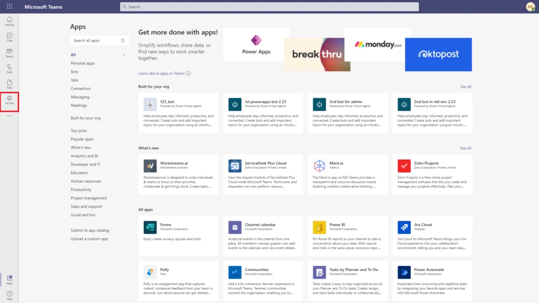Image resolution: width=539 pixels, height=303 pixels.
Task: Open the 2nd bot in old env 2.23 icon
Action: (x=404, y=104)
